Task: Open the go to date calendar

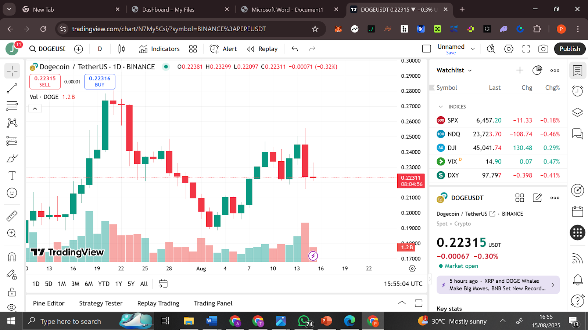Action: click(x=163, y=283)
